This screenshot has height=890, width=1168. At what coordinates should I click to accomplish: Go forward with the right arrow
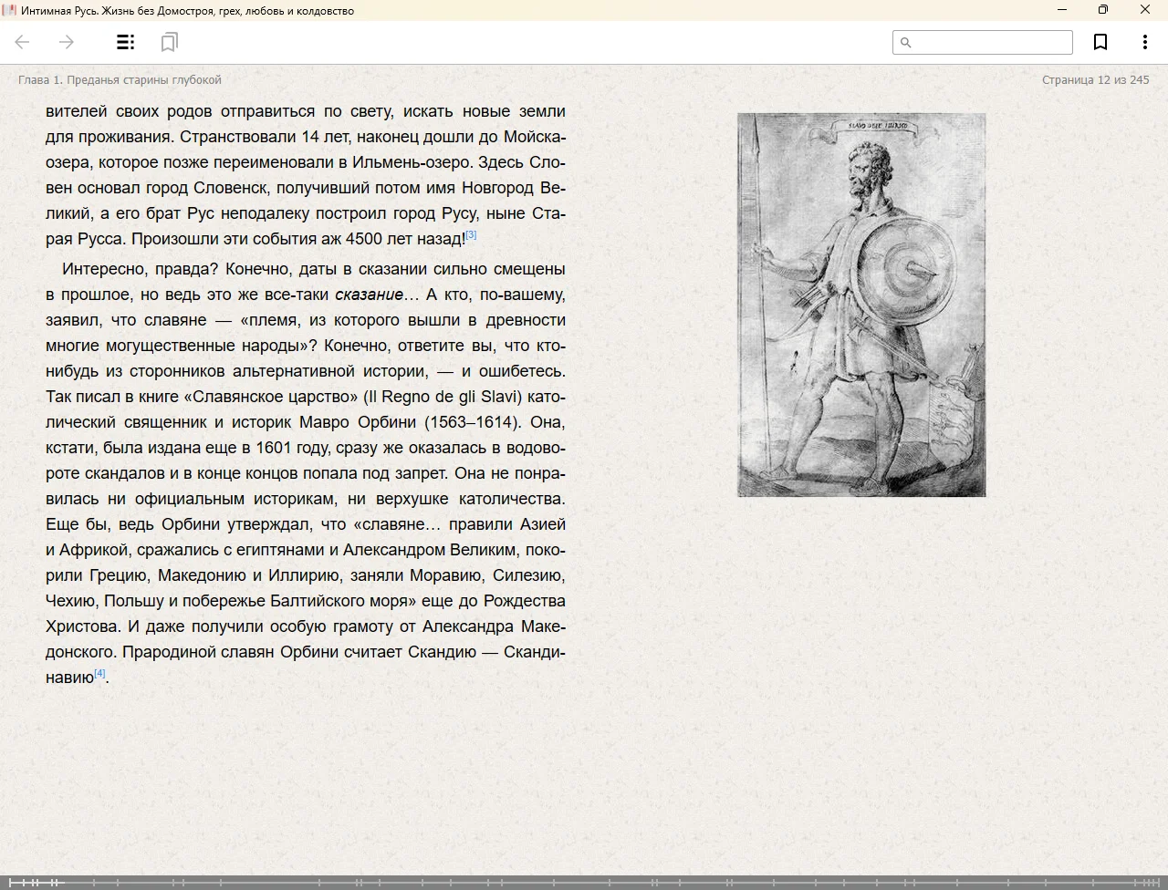click(x=67, y=42)
